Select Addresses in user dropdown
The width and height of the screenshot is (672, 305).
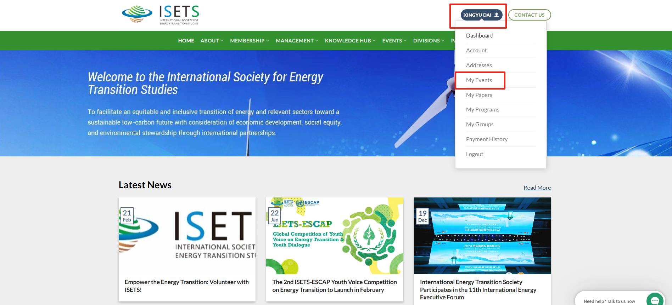(479, 65)
